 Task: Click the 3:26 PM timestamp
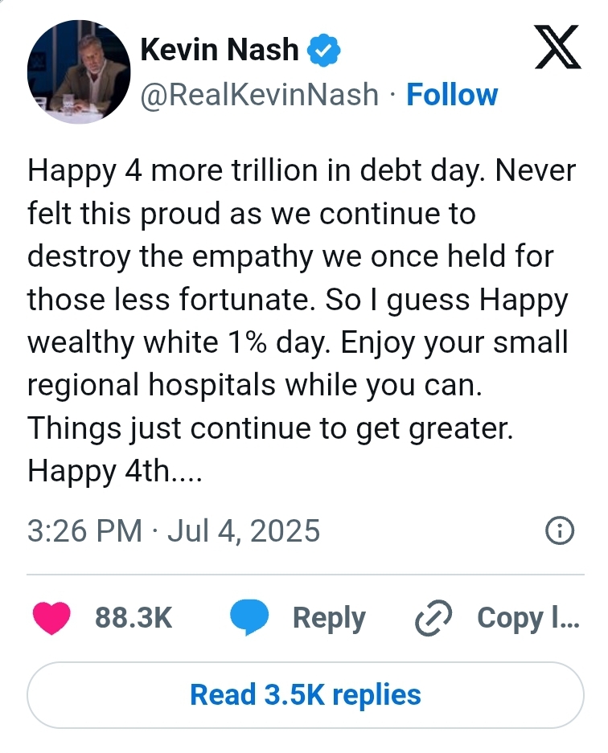(x=84, y=531)
